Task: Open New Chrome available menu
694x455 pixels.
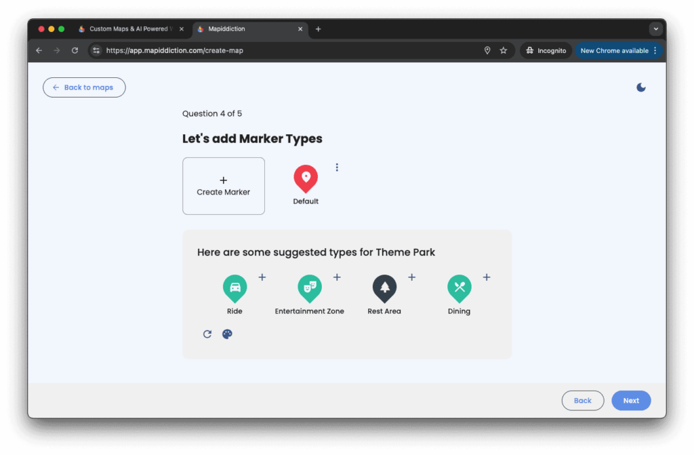Action: coord(617,51)
